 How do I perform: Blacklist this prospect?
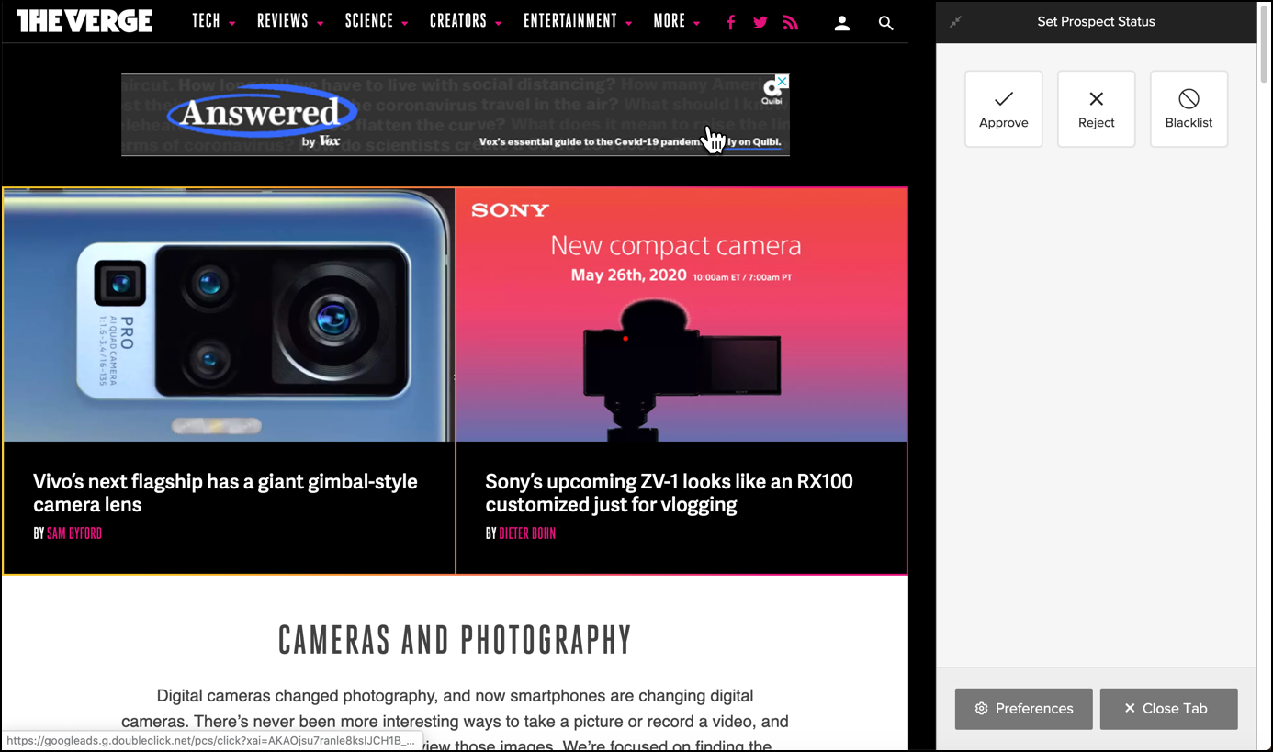coord(1189,109)
